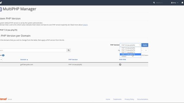Sort table by PHP Version column
This screenshot has width=184, height=103.
tap(73, 60)
